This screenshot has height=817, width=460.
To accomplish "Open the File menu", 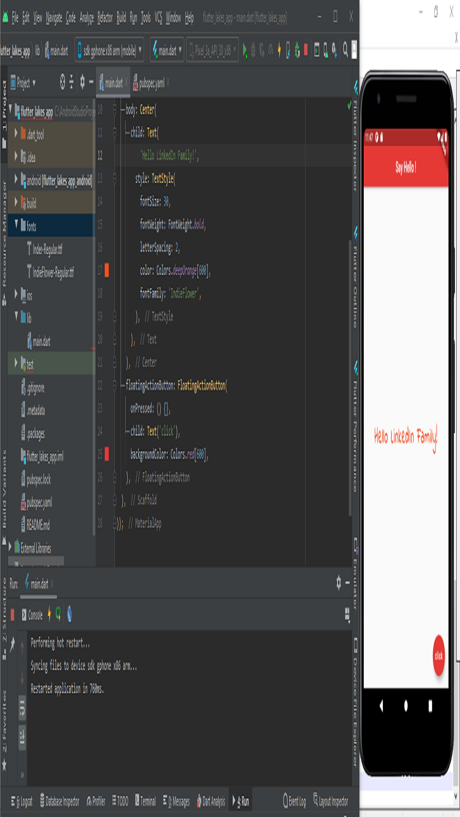I will coord(15,17).
